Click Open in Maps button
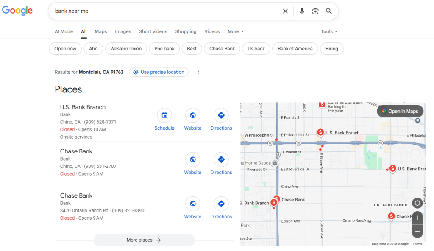 coord(400,111)
